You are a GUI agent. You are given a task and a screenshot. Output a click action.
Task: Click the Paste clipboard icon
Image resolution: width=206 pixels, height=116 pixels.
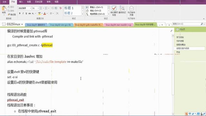click(4, 9)
